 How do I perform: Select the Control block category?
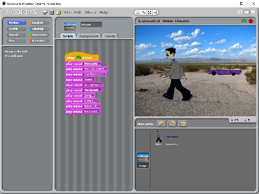[x=39, y=23]
